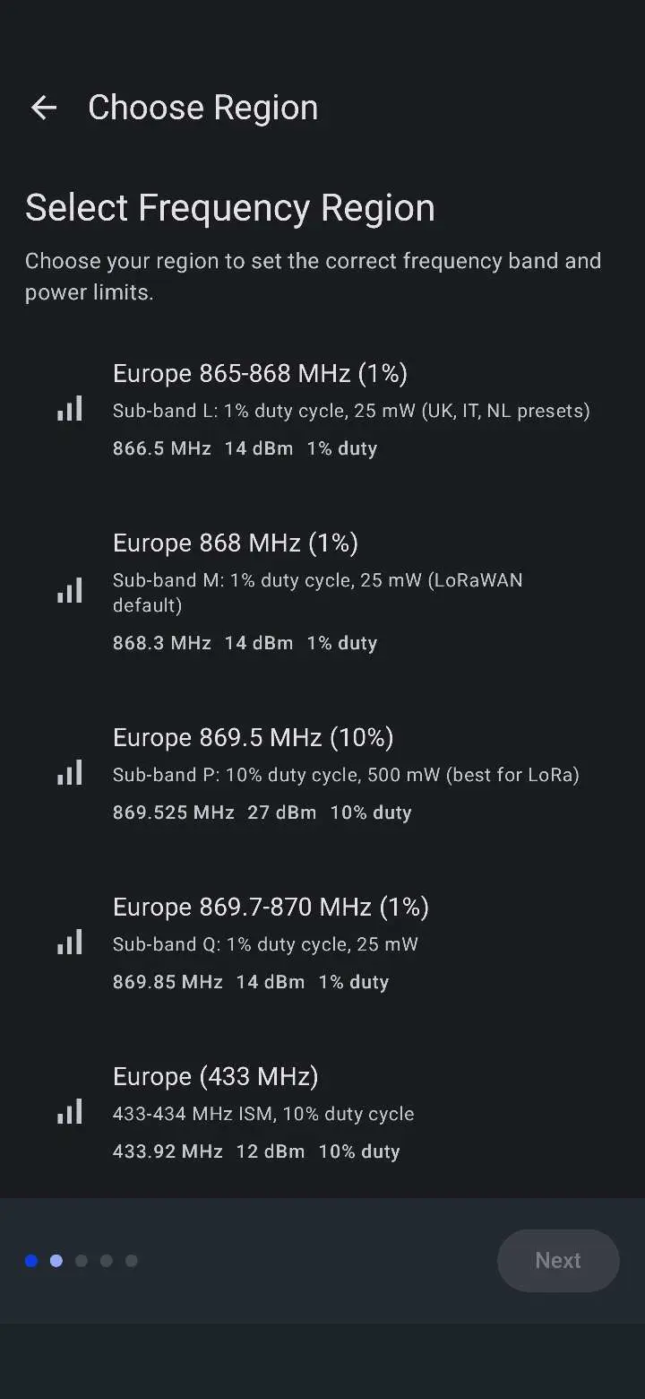Tap the fifth page indicator dot
Viewport: 645px width, 1399px height.
[132, 1261]
